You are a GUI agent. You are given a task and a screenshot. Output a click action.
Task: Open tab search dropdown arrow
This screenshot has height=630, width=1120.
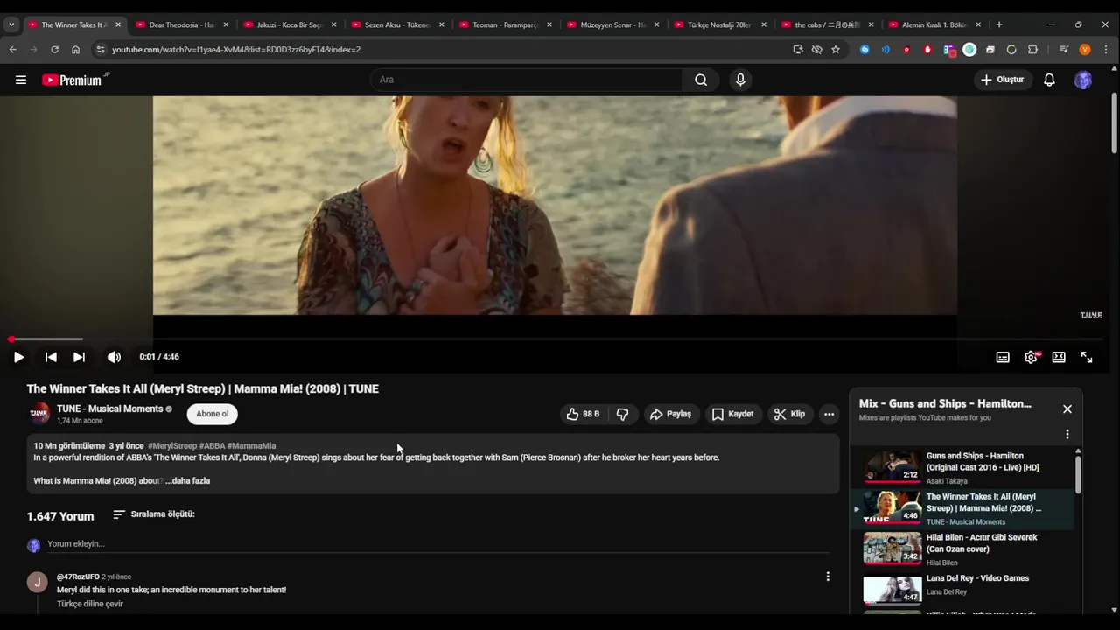click(10, 24)
